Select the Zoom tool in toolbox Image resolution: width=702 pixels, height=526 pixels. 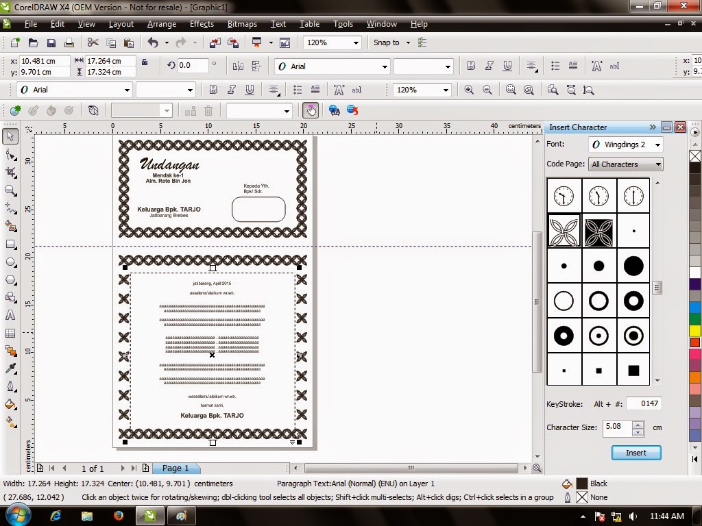tap(10, 190)
